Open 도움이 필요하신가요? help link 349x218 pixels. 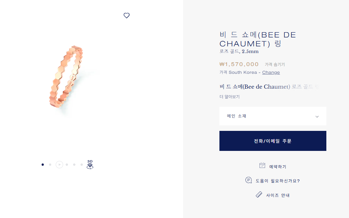278,181
